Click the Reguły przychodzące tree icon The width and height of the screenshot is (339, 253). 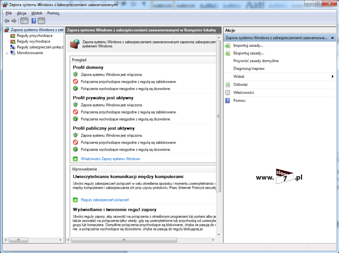point(13,36)
